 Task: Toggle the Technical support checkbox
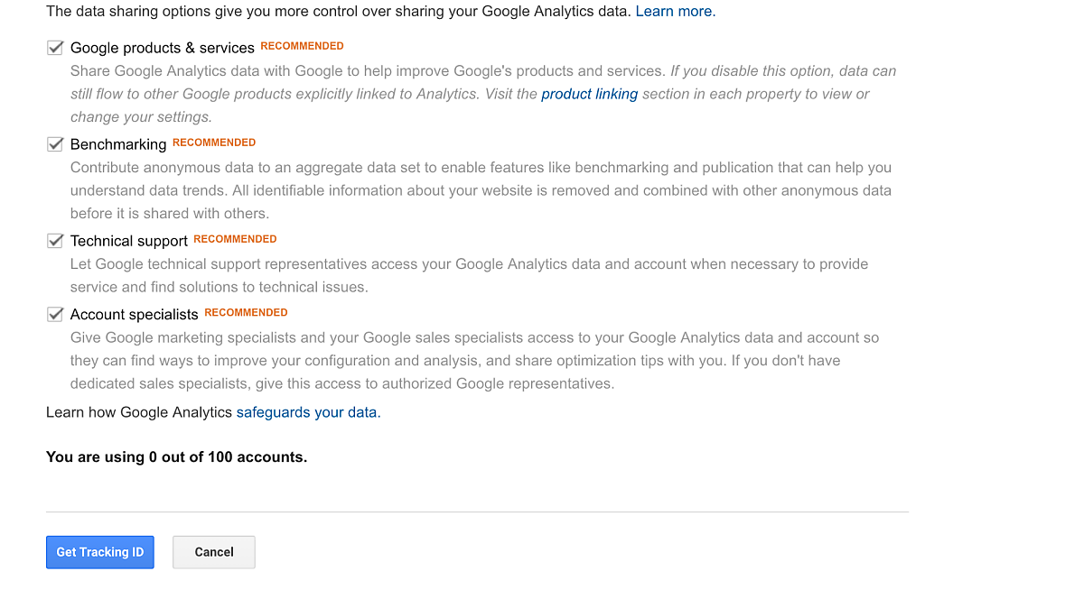tap(55, 241)
